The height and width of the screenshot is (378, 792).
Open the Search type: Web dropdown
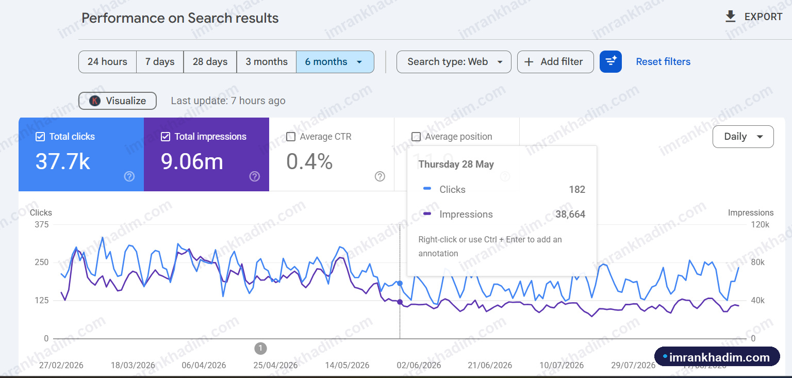[x=454, y=62]
